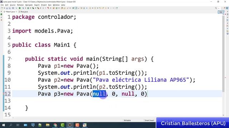The width and height of the screenshot is (229, 128).
Task: Open the Help menu
Action: pos(63,5)
